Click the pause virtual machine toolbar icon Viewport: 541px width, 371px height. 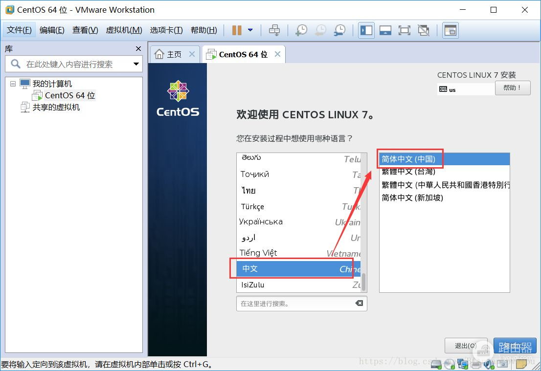pos(237,30)
